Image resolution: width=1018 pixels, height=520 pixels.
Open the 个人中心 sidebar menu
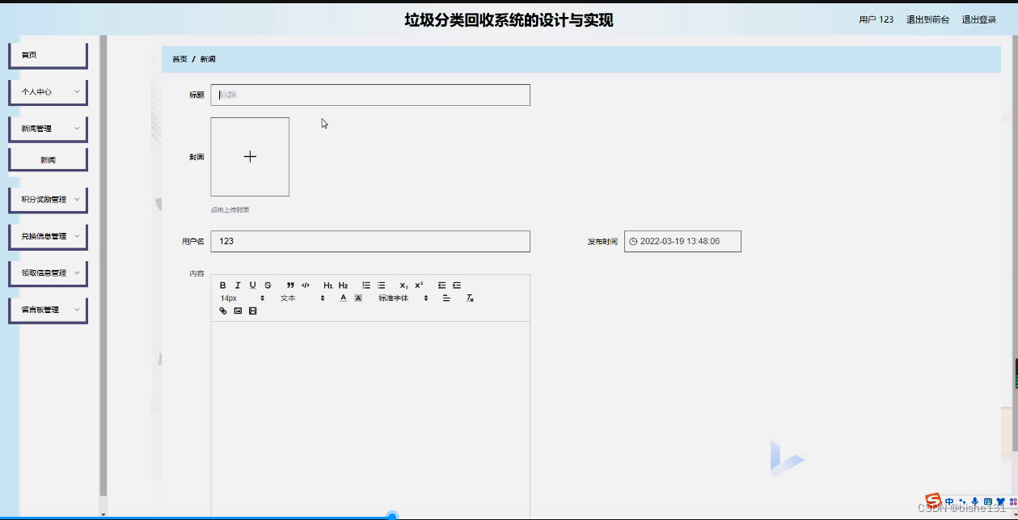pos(47,91)
